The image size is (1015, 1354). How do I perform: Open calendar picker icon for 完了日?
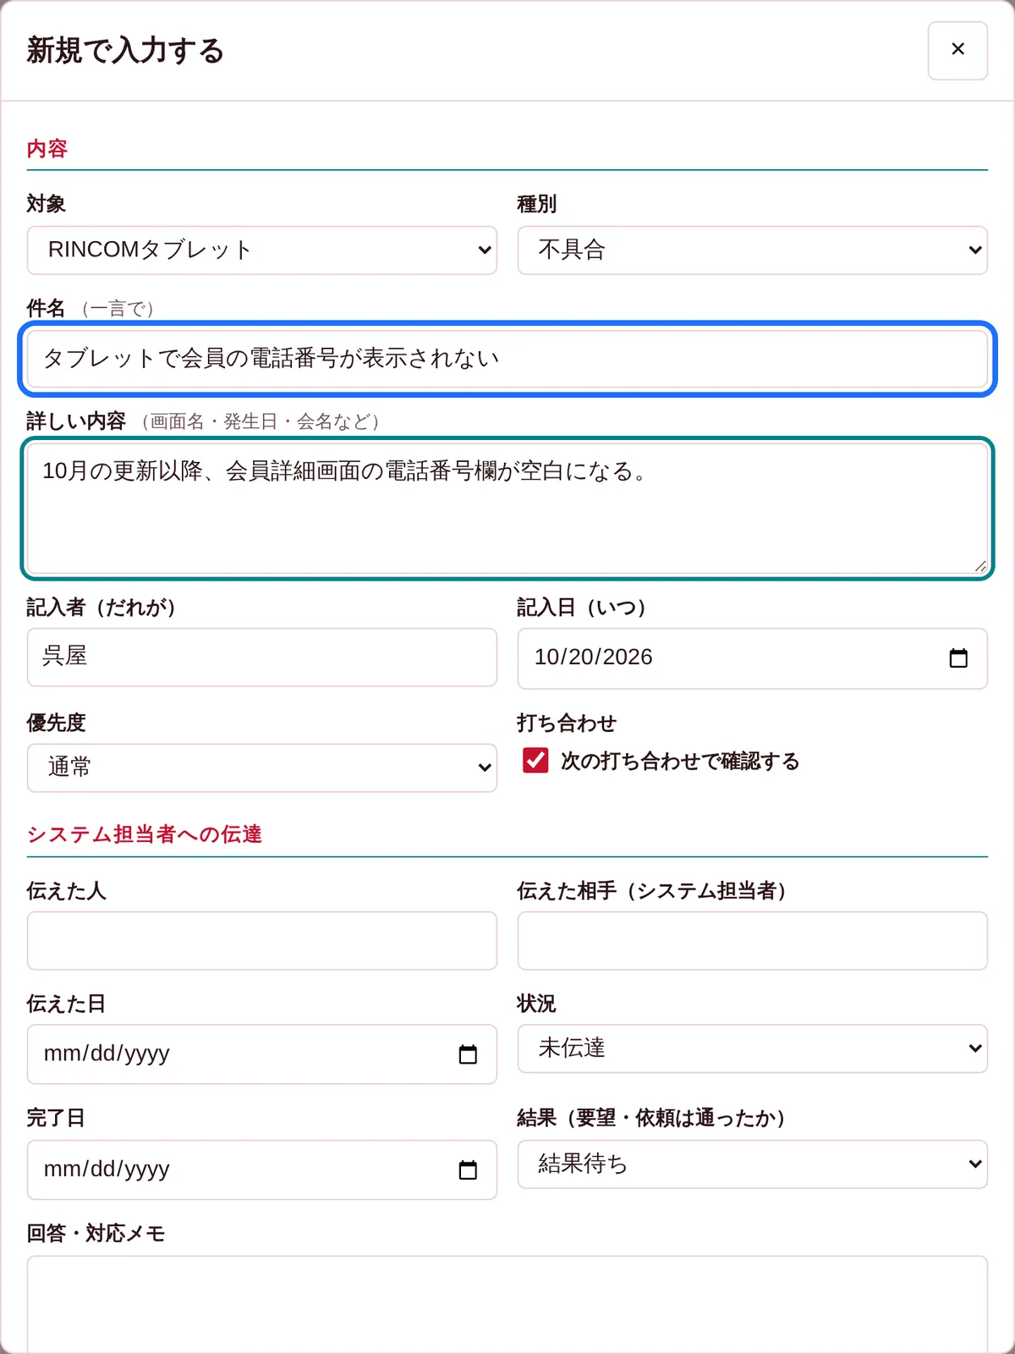[468, 1170]
